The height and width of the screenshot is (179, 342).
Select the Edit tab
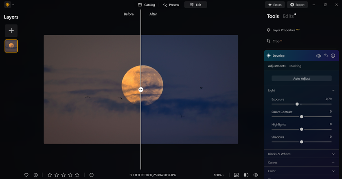196,4
